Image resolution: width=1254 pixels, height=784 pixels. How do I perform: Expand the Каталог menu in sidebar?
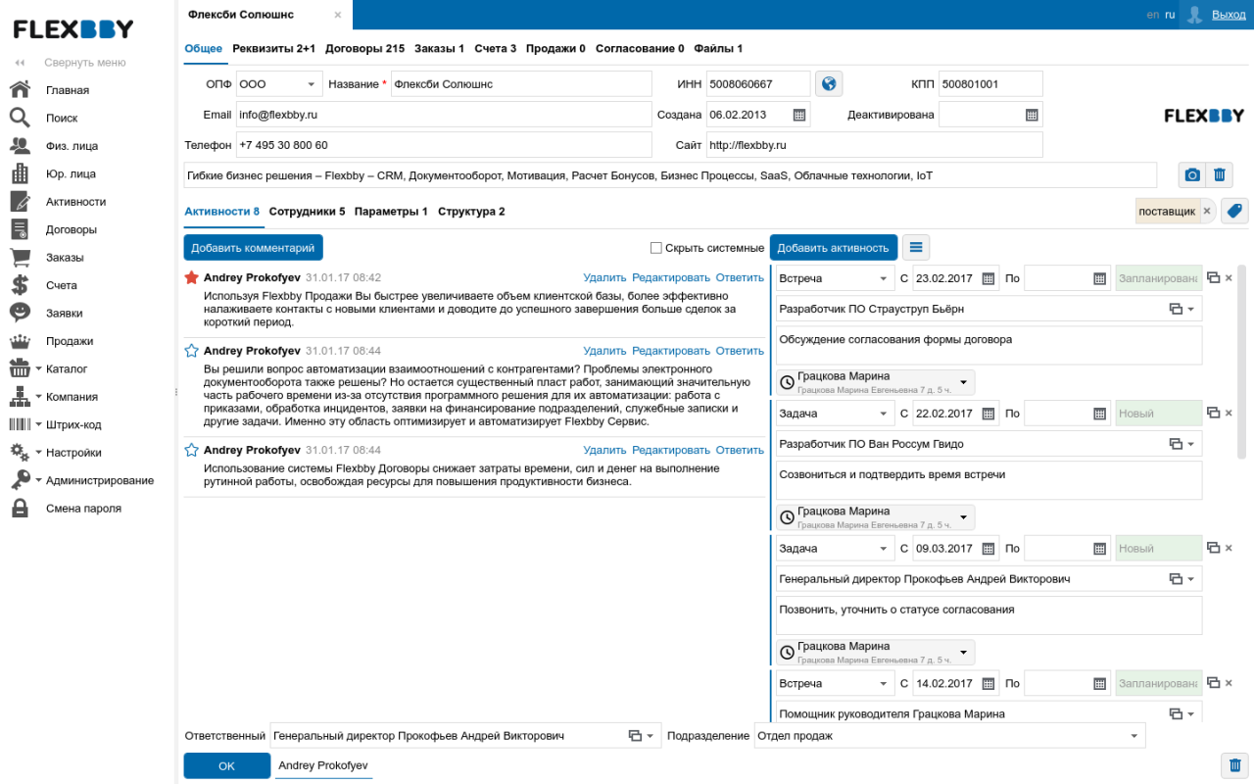[x=37, y=369]
